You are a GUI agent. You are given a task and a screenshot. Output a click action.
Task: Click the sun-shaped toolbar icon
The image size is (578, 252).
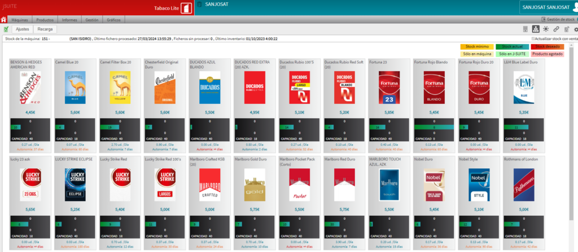click(546, 29)
